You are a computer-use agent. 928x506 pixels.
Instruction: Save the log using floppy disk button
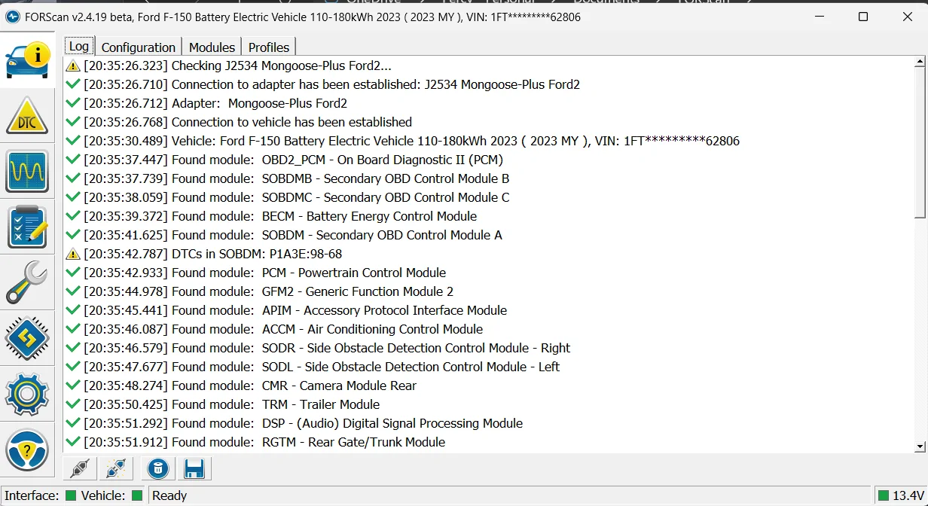(x=194, y=469)
